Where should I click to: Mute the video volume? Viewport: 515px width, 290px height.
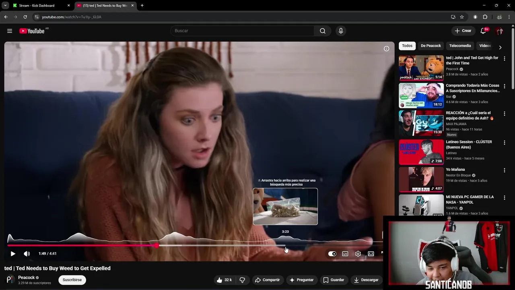(27, 254)
